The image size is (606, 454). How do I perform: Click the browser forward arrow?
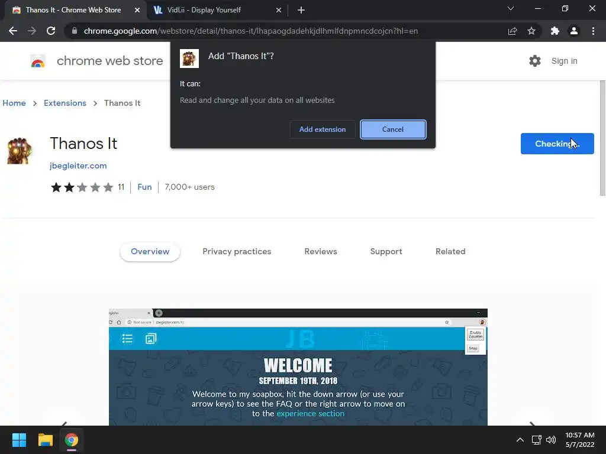coord(32,31)
